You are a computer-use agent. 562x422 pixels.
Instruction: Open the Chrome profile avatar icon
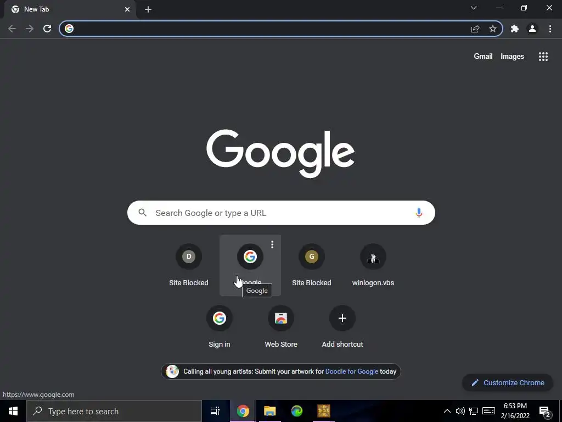pos(532,29)
